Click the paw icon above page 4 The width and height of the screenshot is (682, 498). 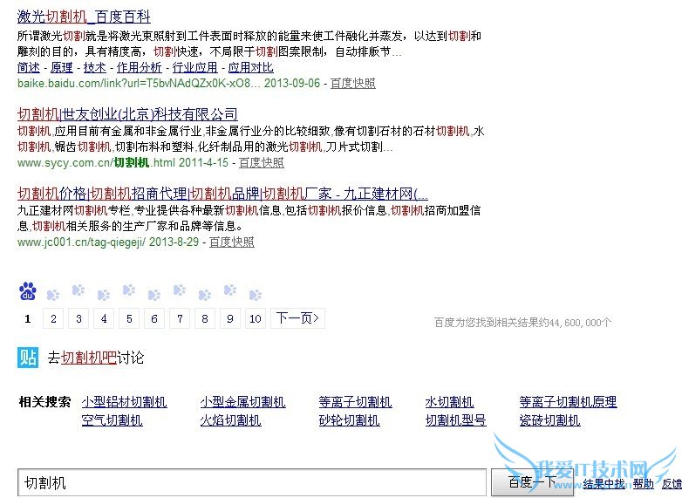tap(104, 295)
